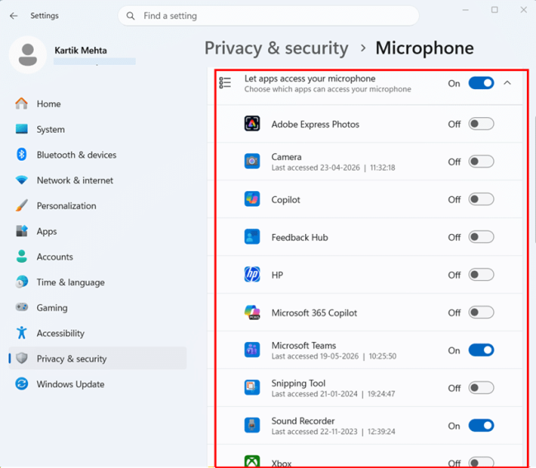Open Bluetooth & devices settings
Viewport: 536px width, 468px height.
click(x=97, y=155)
